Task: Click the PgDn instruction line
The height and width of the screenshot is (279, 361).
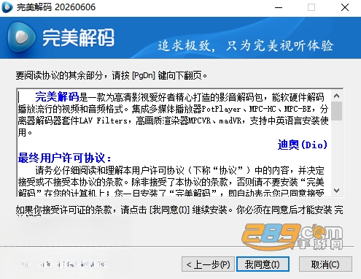Action: click(x=112, y=75)
